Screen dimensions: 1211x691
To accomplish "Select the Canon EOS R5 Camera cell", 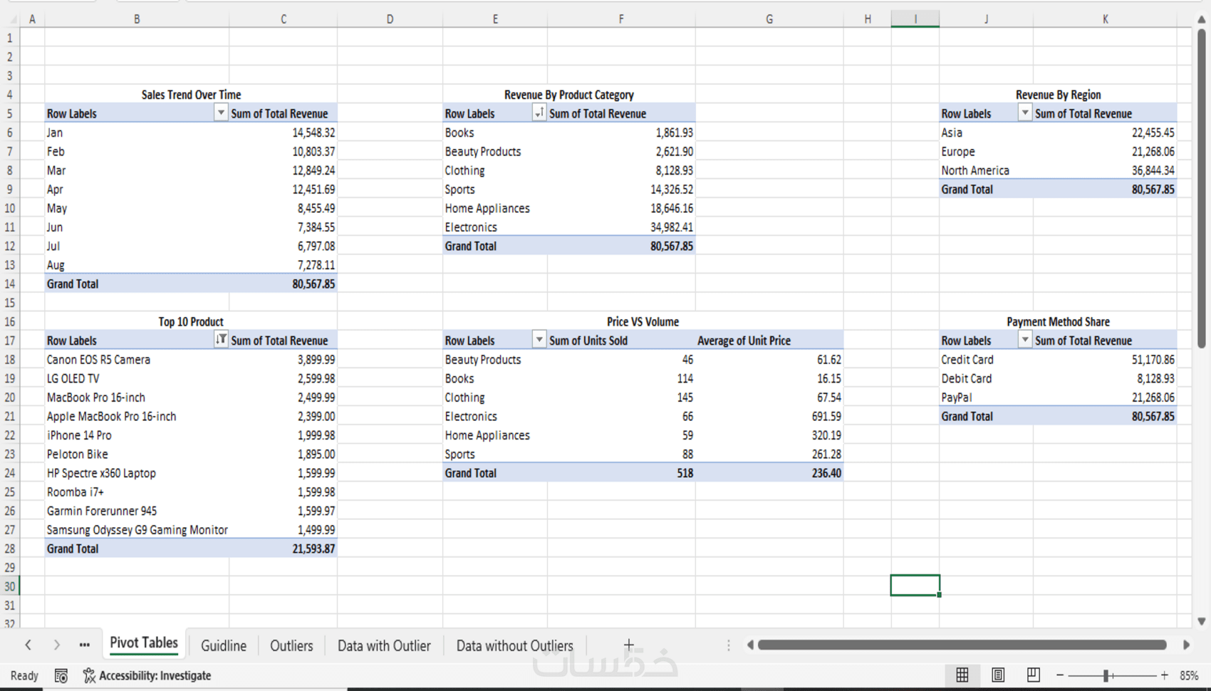I will click(x=137, y=359).
